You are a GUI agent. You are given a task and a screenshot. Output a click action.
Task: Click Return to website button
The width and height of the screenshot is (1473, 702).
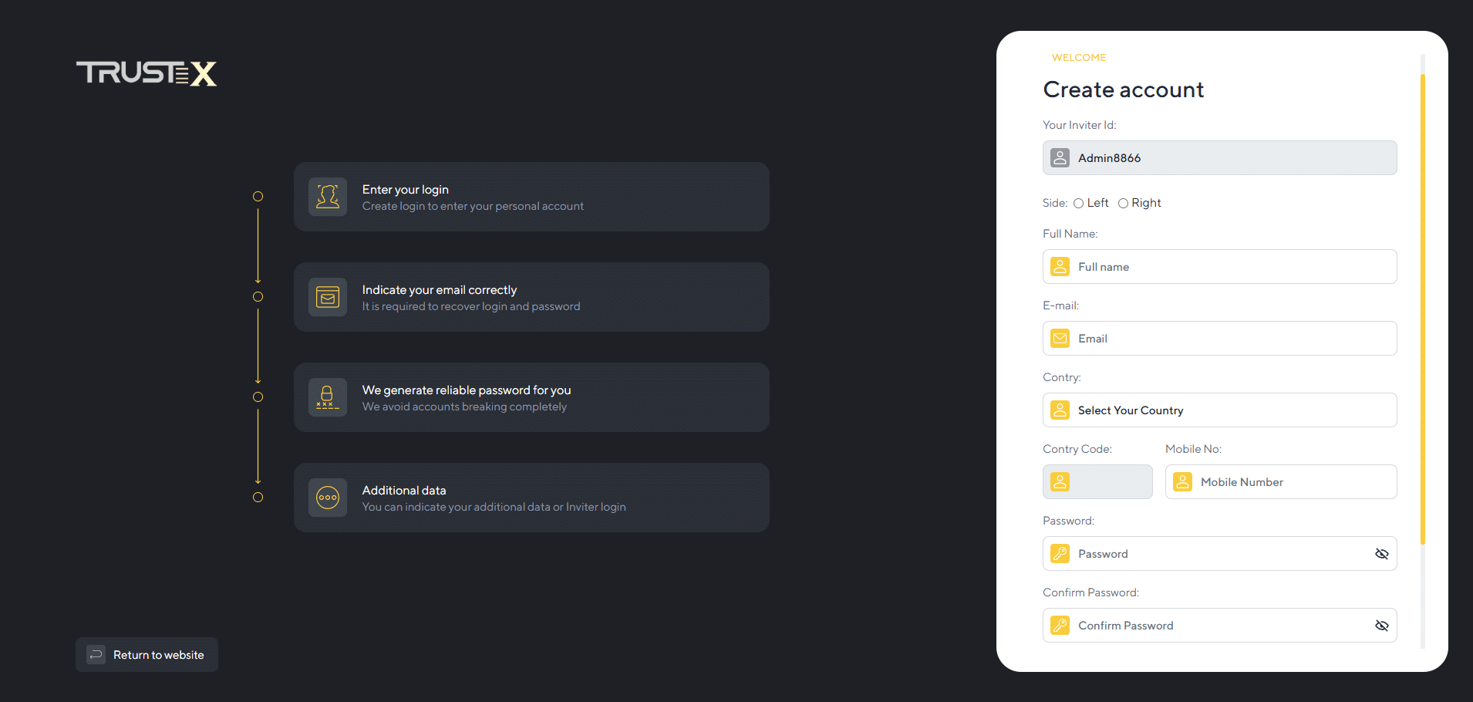coord(147,655)
